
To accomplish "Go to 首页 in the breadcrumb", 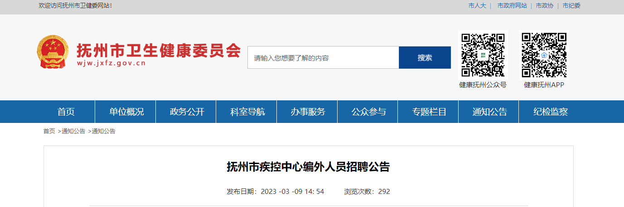I will tap(49, 131).
